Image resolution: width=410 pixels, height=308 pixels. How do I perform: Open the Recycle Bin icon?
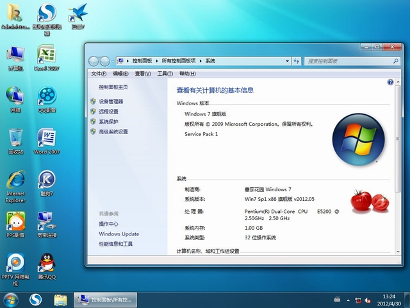[x=15, y=141]
